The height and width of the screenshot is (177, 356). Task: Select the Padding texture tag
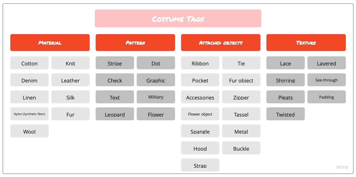tap(327, 97)
